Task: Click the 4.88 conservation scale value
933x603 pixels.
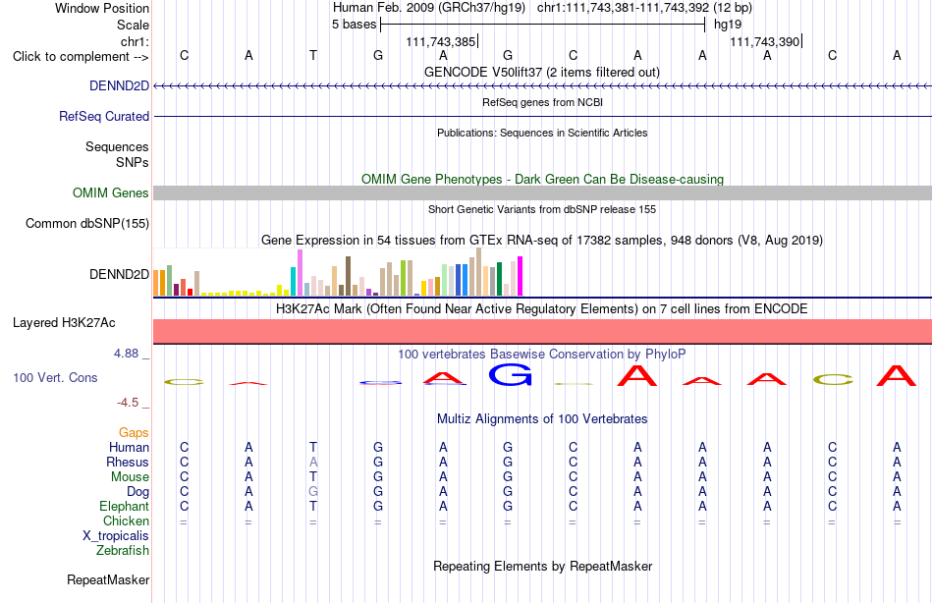Action: coord(126,354)
